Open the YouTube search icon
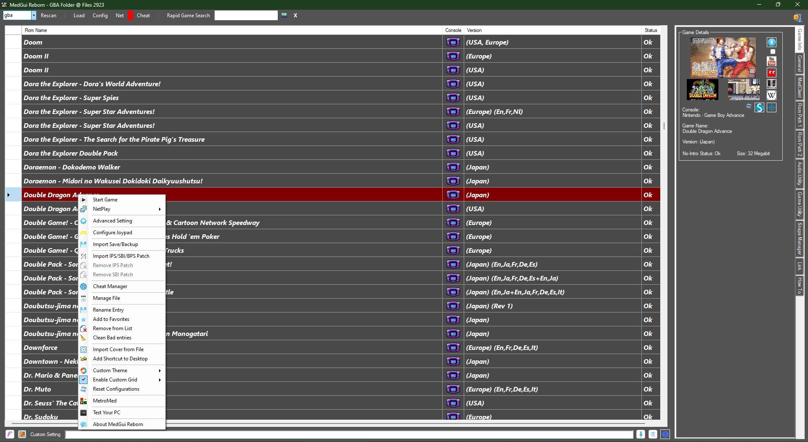The width and height of the screenshot is (808, 442). point(771,61)
